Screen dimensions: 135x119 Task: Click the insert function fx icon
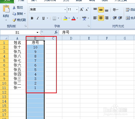click(x=56, y=32)
